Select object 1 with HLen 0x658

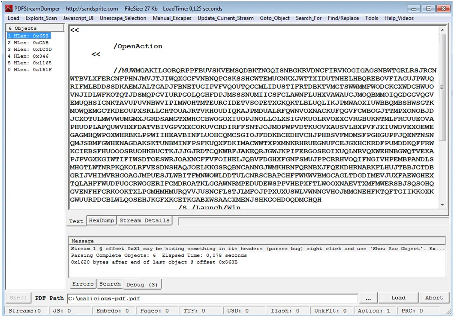pos(29,36)
